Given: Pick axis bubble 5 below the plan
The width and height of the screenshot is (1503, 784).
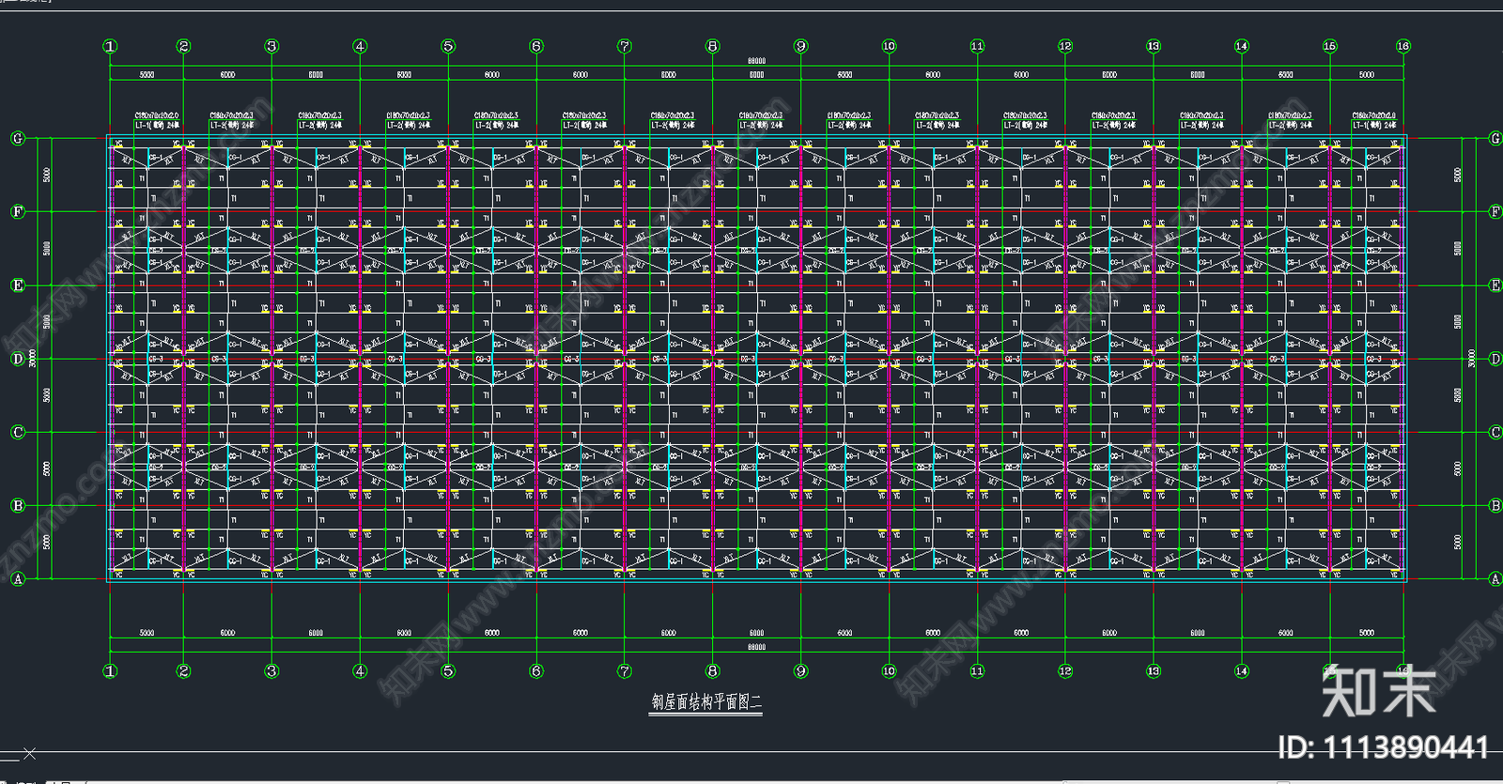Looking at the screenshot, I should click(x=448, y=671).
